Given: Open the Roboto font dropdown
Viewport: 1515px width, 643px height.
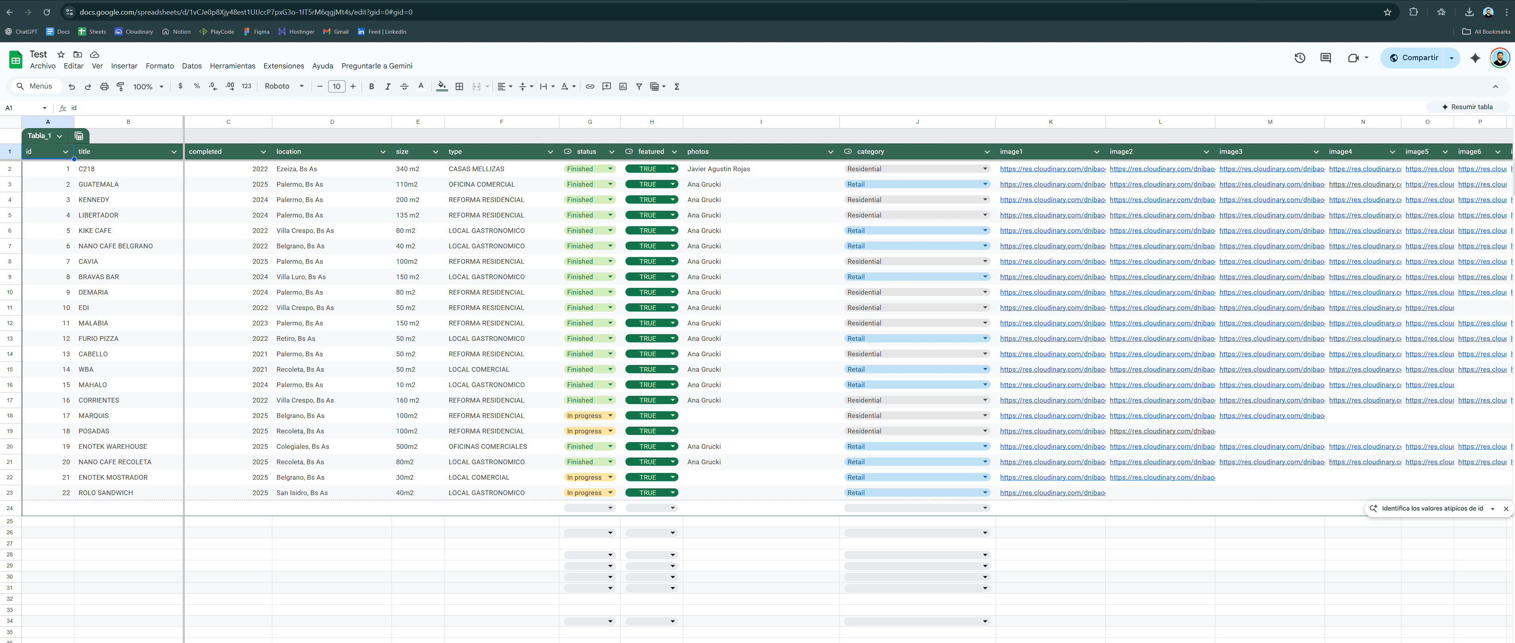Looking at the screenshot, I should (x=284, y=86).
